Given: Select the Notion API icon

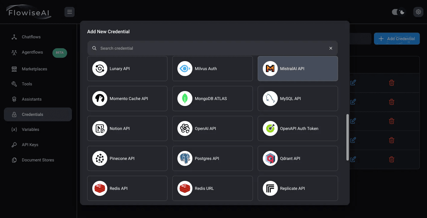Looking at the screenshot, I should pos(100,128).
